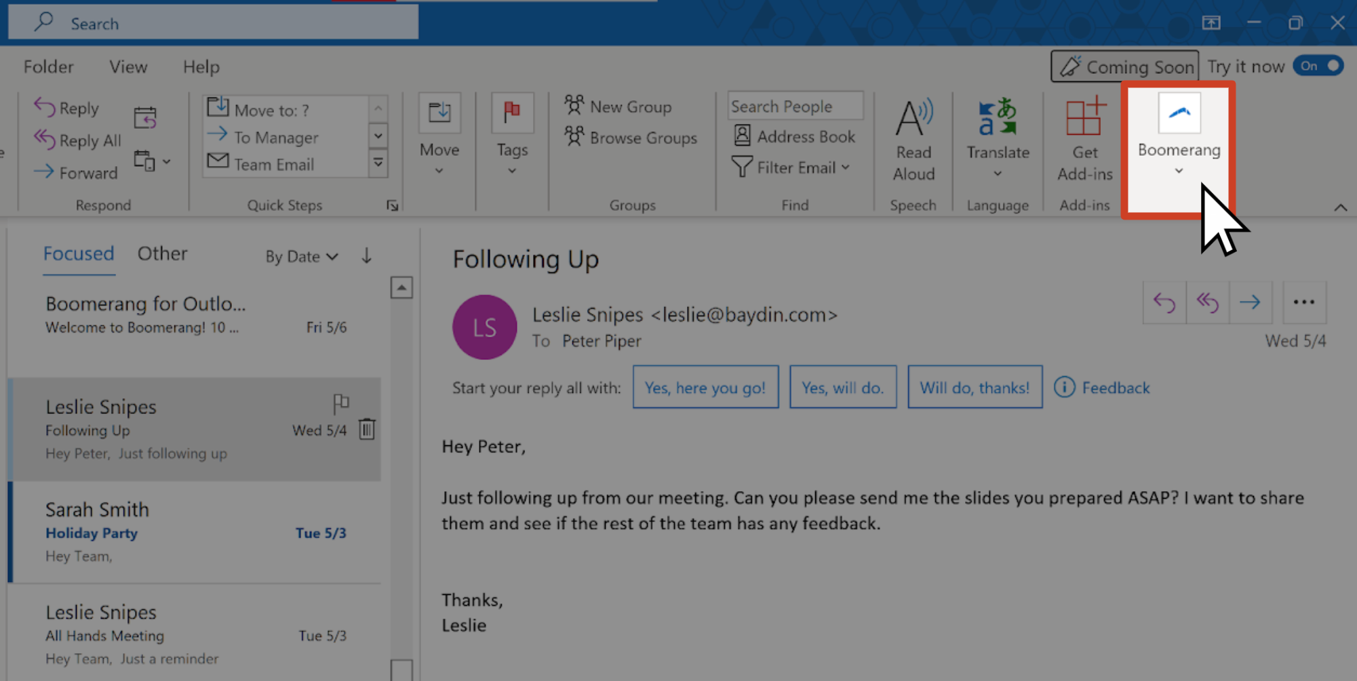Start Read Aloud for this message
Screen dimensions: 1357x681
(913, 140)
